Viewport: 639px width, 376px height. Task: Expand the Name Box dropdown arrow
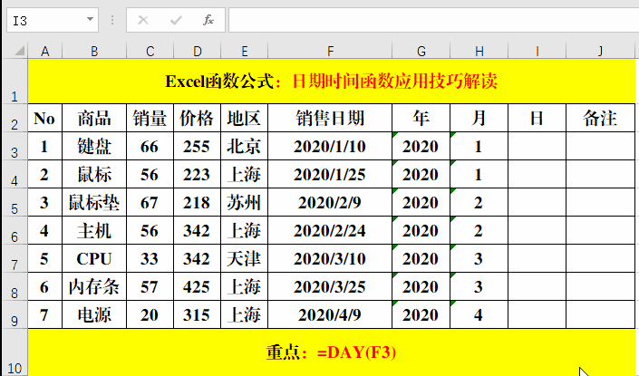(90, 19)
